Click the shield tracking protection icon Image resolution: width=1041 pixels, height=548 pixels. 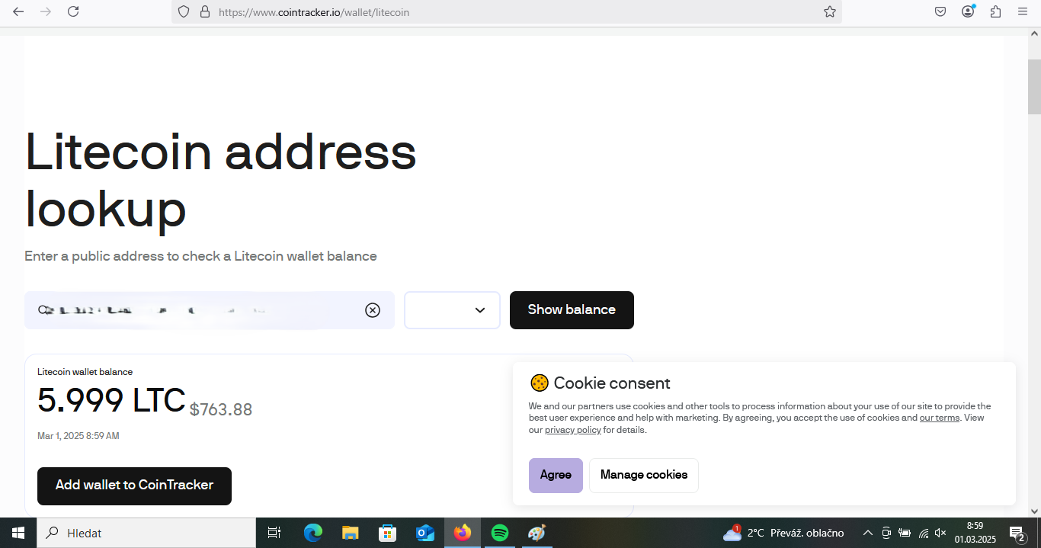183,12
